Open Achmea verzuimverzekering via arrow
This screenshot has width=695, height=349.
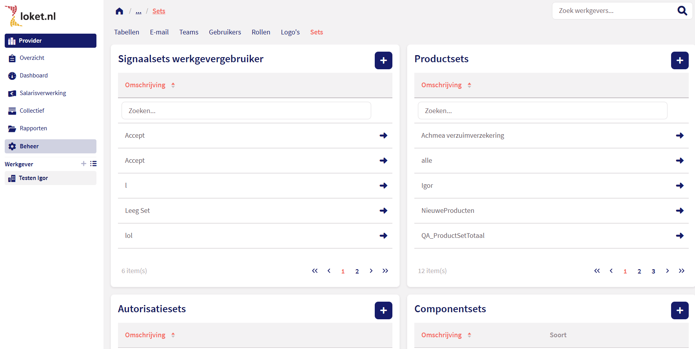click(x=679, y=135)
